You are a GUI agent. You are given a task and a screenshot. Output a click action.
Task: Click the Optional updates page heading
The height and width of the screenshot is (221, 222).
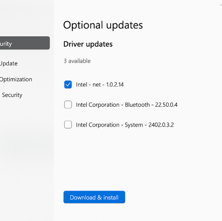point(103,25)
